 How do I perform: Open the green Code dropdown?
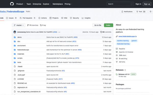(x=109, y=25)
